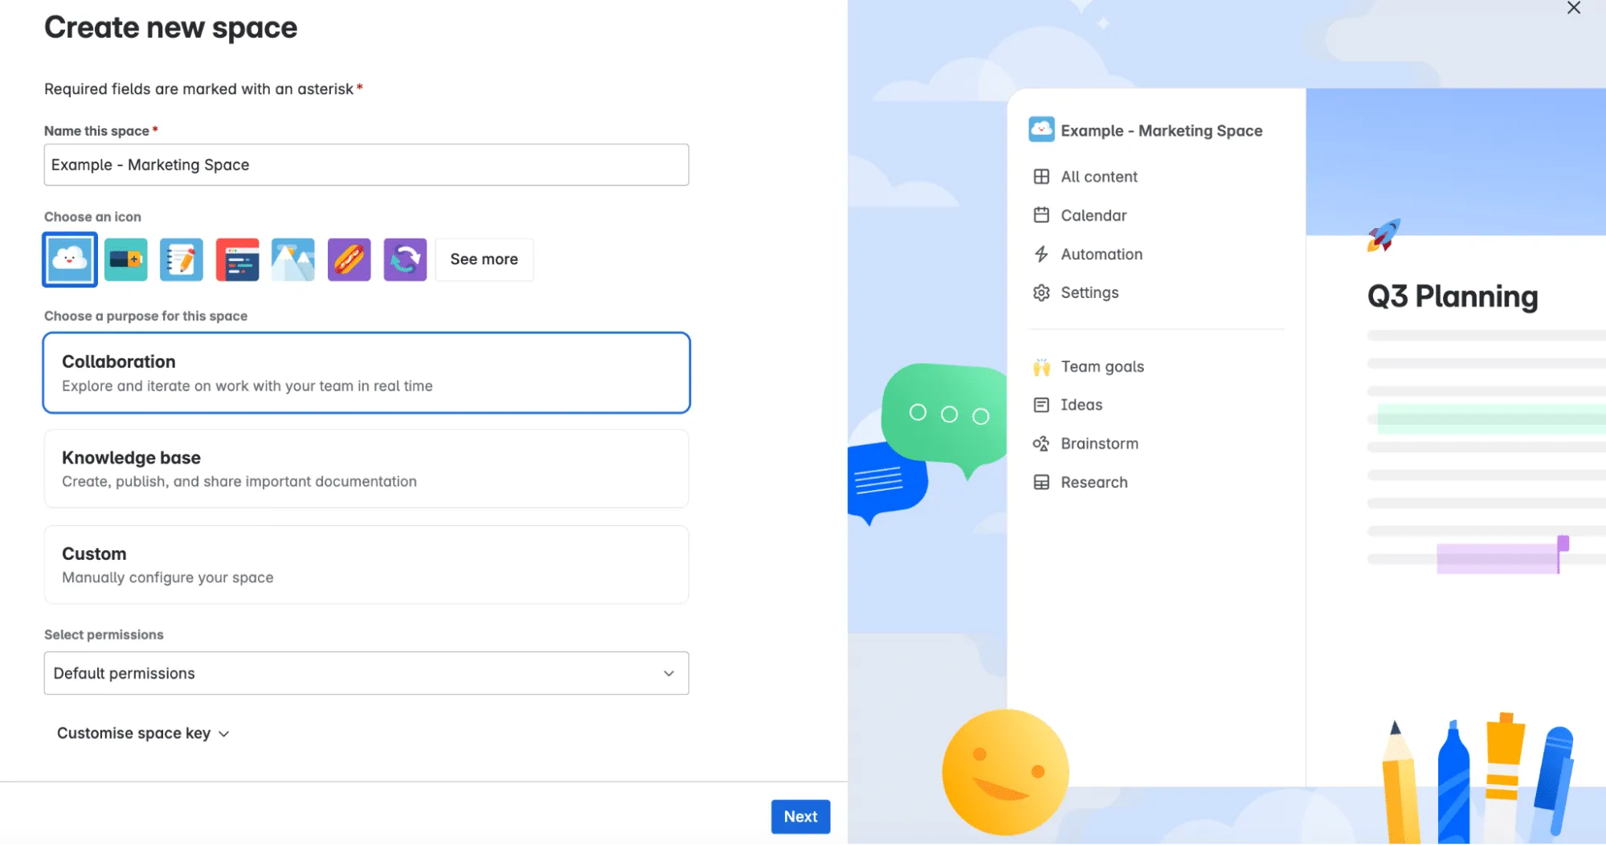Choose the battery space icon
This screenshot has width=1606, height=845.
click(x=125, y=259)
